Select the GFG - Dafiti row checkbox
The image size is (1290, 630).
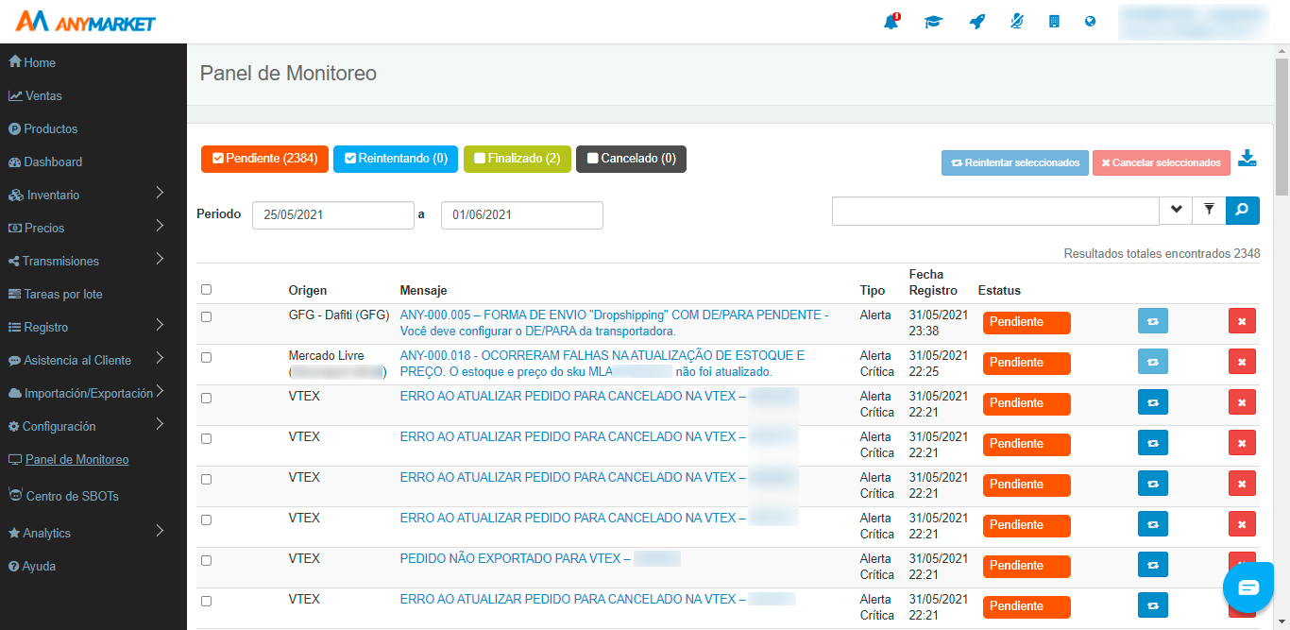click(207, 317)
